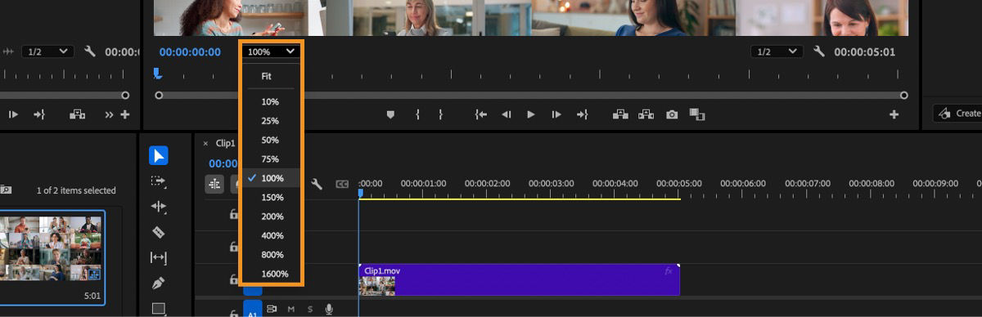Mute track A1 with M button

coord(291,309)
